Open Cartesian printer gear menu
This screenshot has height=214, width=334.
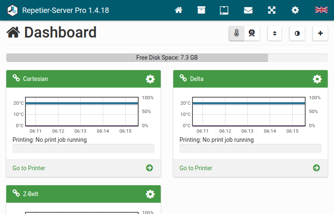[x=150, y=79]
